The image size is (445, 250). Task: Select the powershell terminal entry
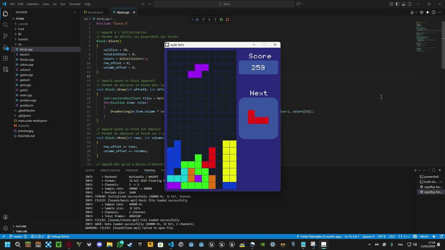coord(431,177)
